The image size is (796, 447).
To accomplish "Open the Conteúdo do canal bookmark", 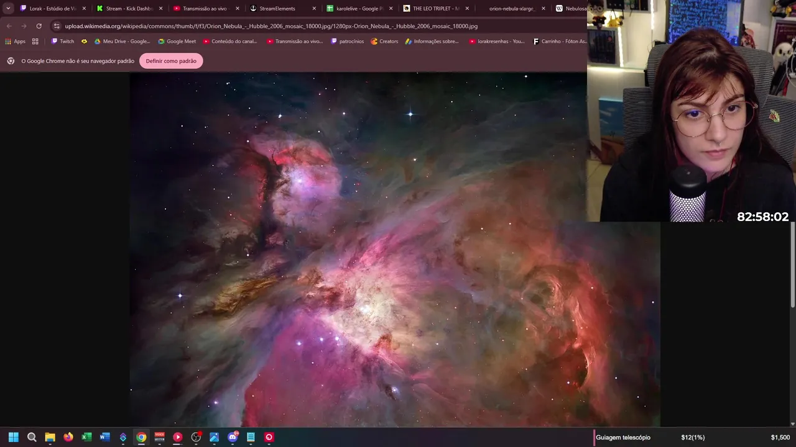I will pyautogui.click(x=230, y=42).
